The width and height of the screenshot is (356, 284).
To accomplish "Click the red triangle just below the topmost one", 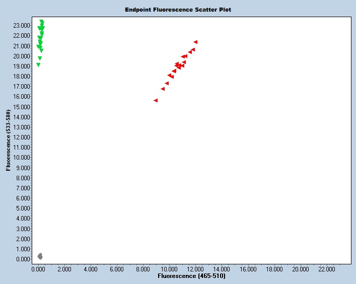I will (193, 49).
